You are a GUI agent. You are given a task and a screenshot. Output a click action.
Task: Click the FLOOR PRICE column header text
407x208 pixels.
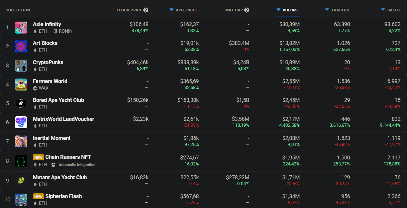129,10
